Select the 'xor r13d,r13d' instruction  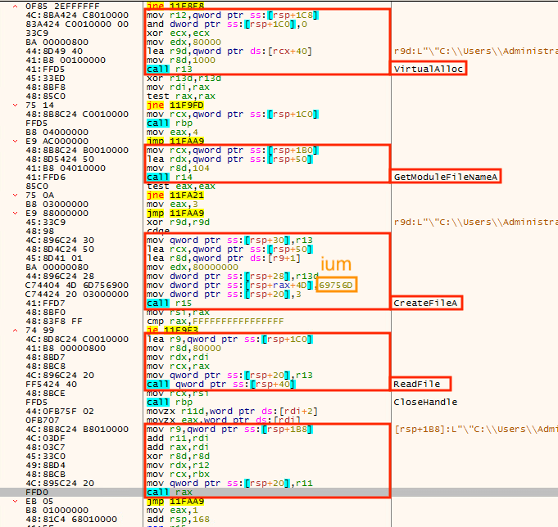(184, 79)
